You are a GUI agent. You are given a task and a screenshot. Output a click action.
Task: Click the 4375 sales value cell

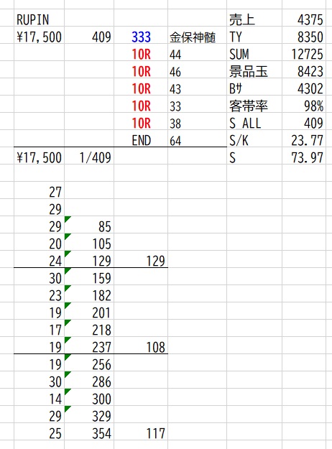point(304,20)
